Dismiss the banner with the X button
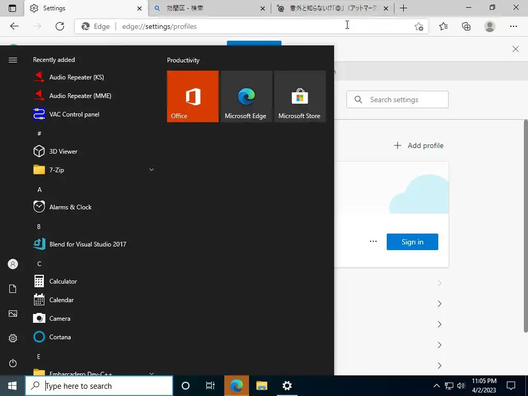The width and height of the screenshot is (528, 396). [x=515, y=49]
